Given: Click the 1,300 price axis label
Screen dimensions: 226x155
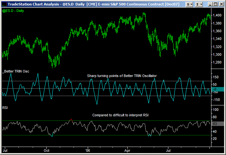Looking at the screenshot, I should pos(217,54).
